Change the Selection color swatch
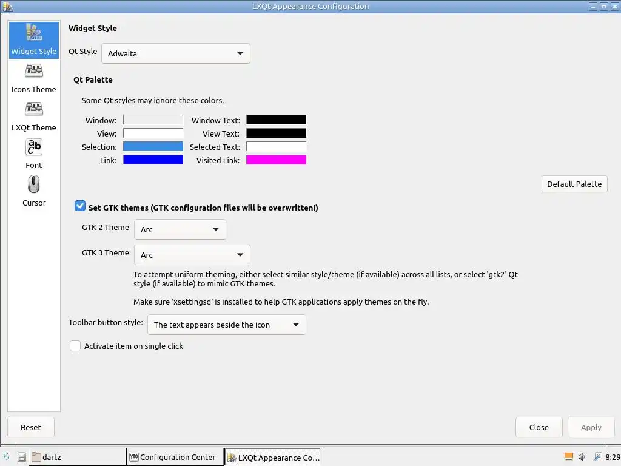 click(153, 147)
